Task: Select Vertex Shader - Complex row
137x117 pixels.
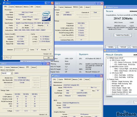Action: (x=122, y=90)
